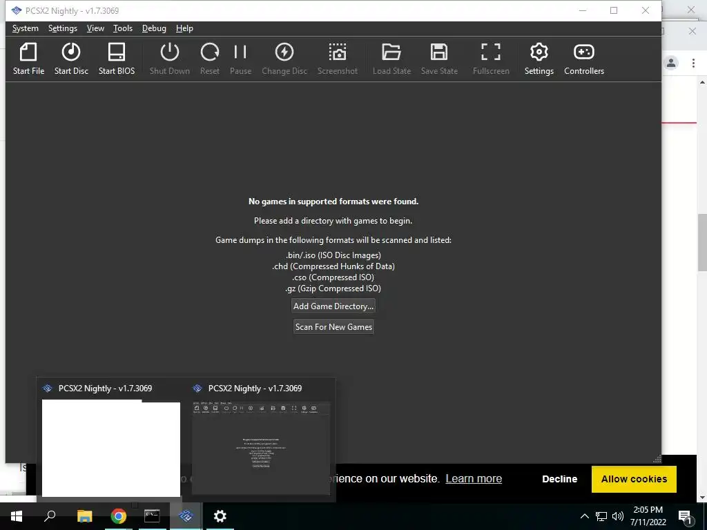Image resolution: width=707 pixels, height=530 pixels.
Task: Toggle Fullscreen from the toolbar
Action: 491,59
